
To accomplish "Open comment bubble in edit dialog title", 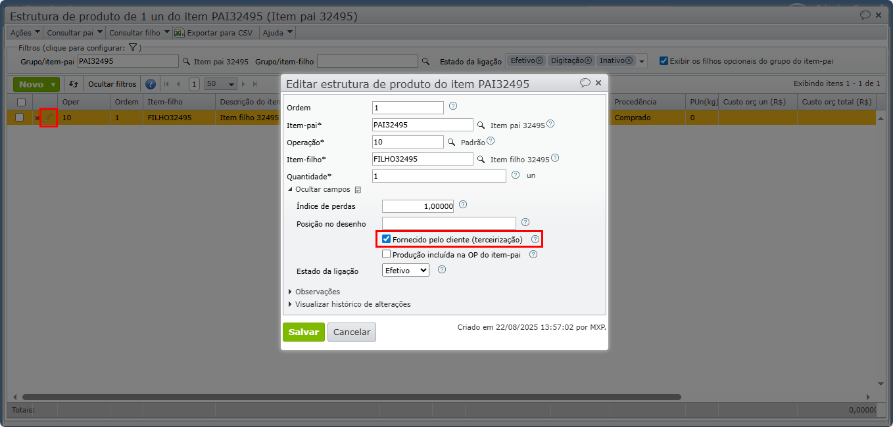I will [585, 83].
